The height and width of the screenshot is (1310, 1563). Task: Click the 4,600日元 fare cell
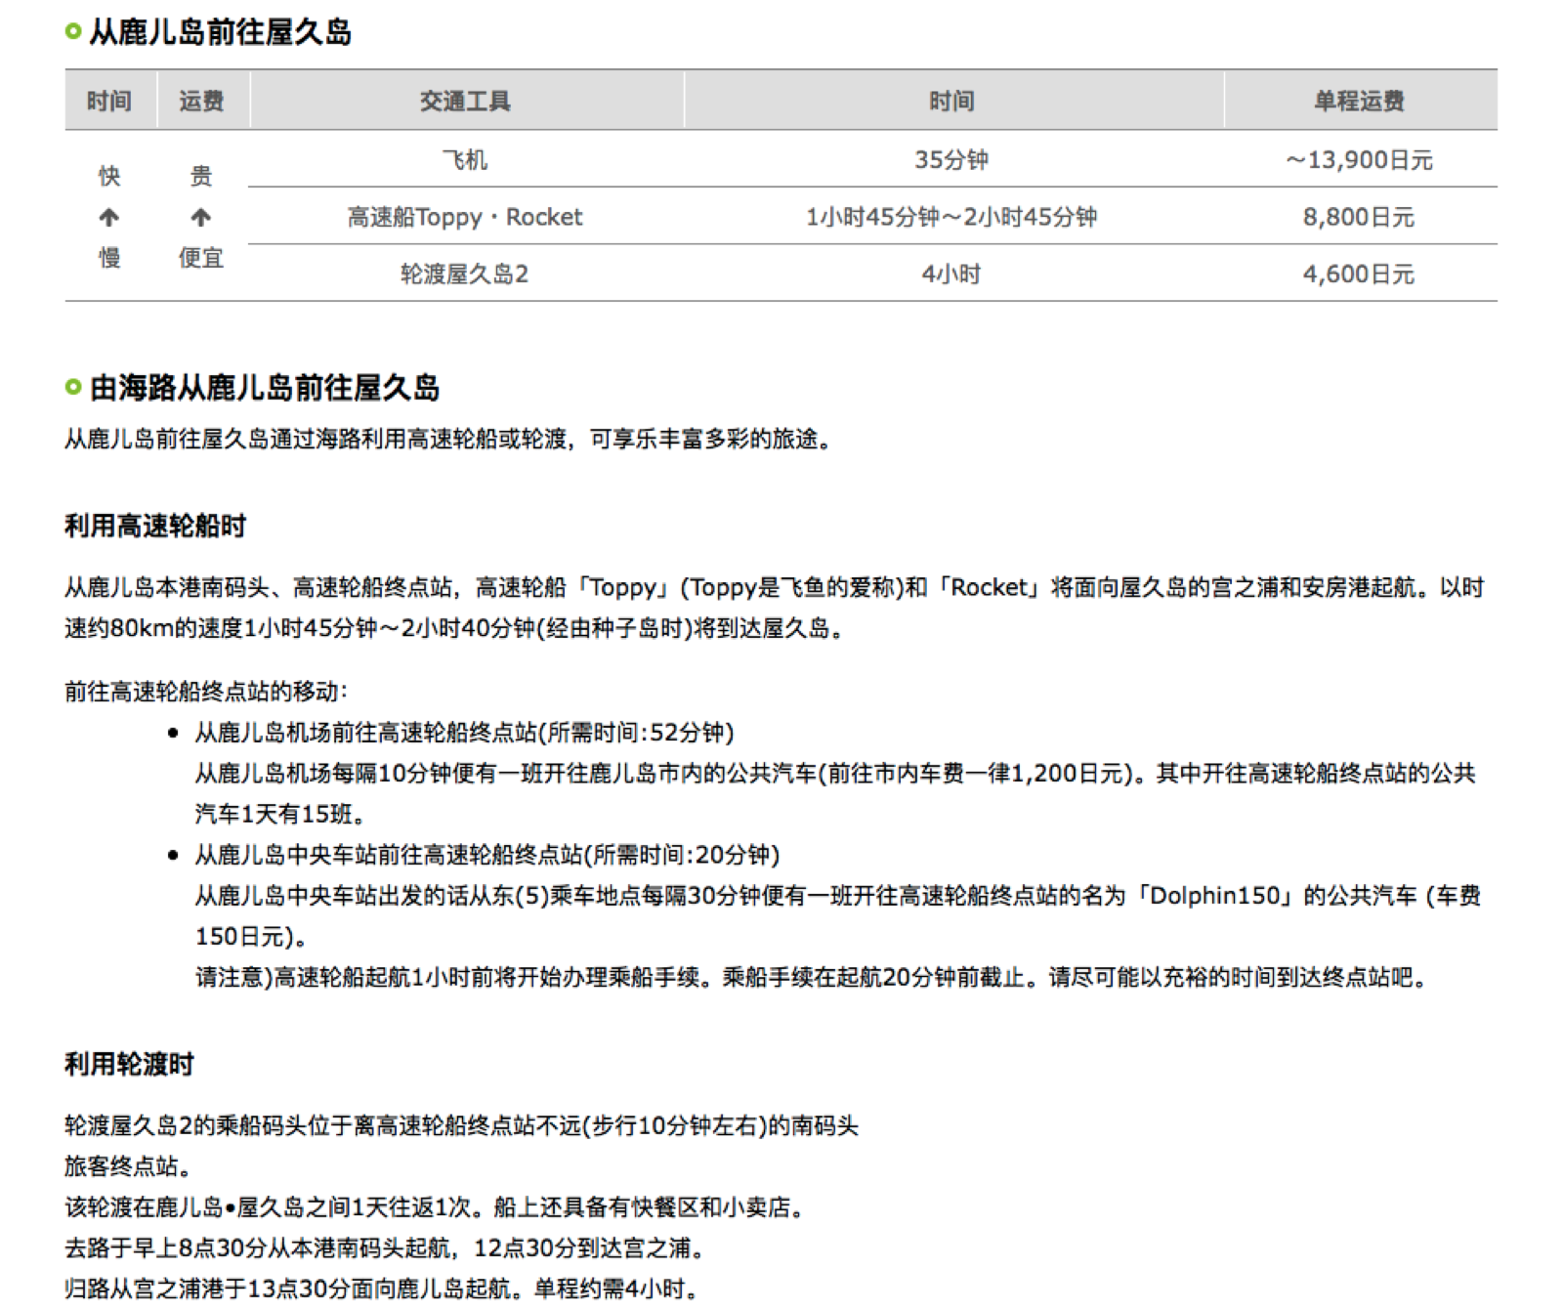(1359, 274)
